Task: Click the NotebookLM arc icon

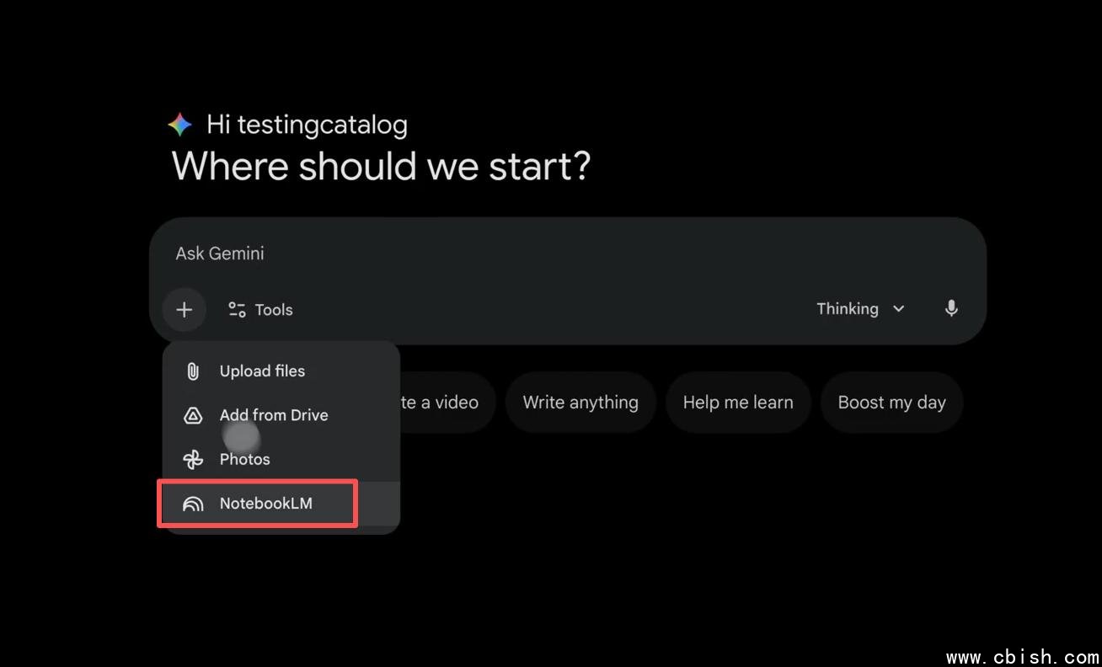Action: pos(193,504)
